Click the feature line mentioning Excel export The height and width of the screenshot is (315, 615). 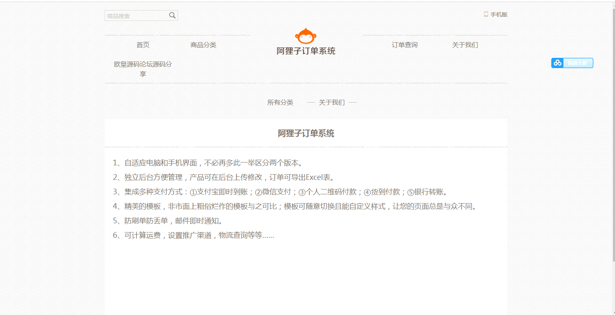224,177
